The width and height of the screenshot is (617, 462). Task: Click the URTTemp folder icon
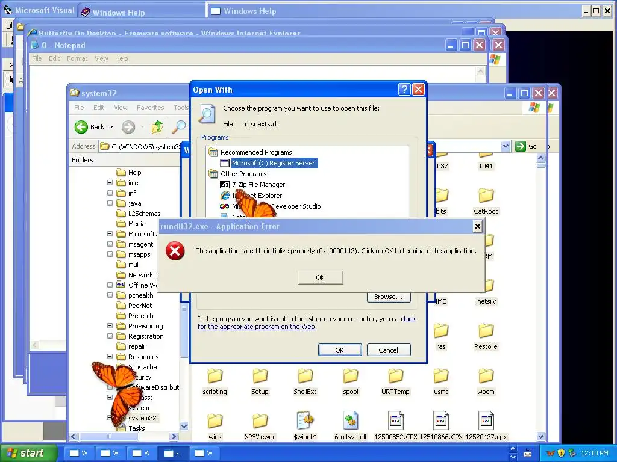(395, 376)
